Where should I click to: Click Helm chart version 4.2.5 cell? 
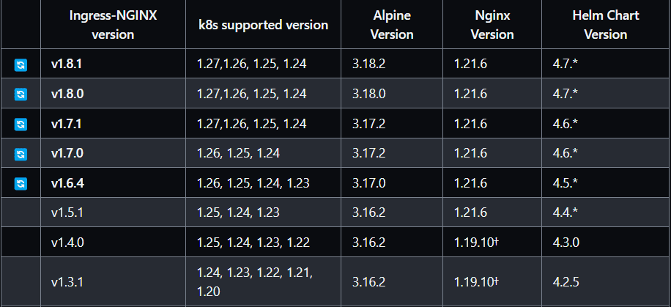566,281
